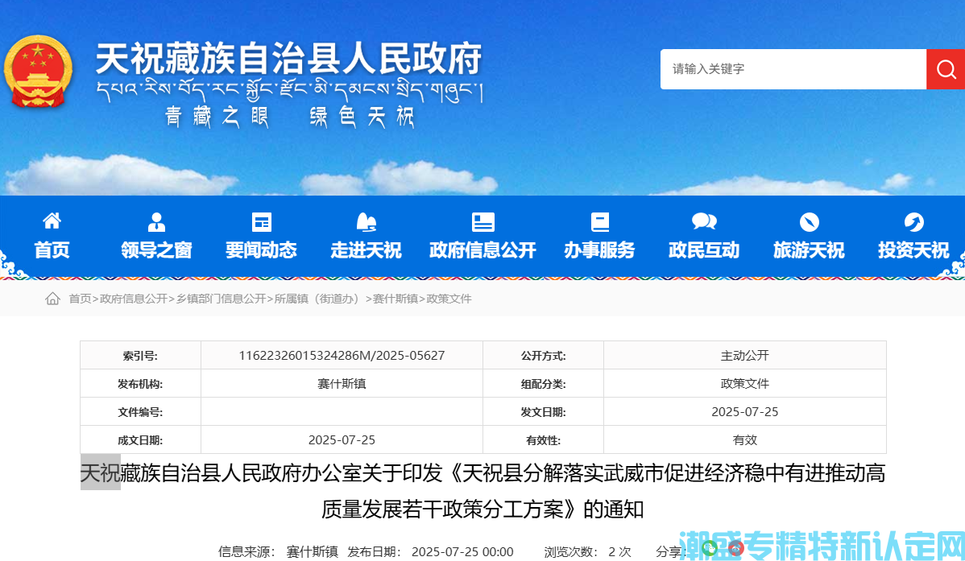Image resolution: width=965 pixels, height=561 pixels.
Task: Click the 成文日期 value 2025-07-25
Action: [342, 440]
